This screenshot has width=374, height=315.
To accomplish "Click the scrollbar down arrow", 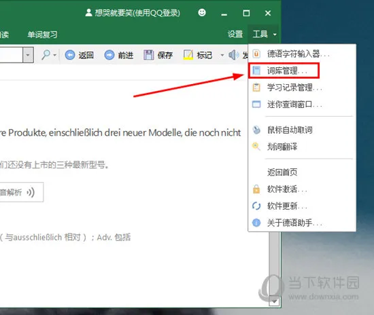I will pyautogui.click(x=274, y=301).
